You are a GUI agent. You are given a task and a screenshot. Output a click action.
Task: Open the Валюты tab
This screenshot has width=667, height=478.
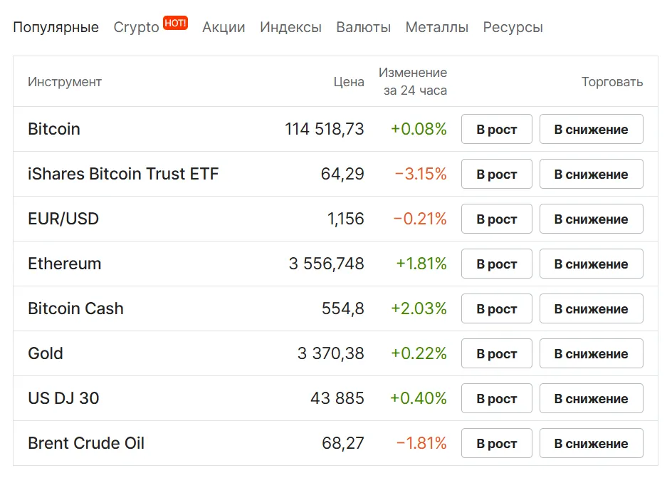pos(363,27)
